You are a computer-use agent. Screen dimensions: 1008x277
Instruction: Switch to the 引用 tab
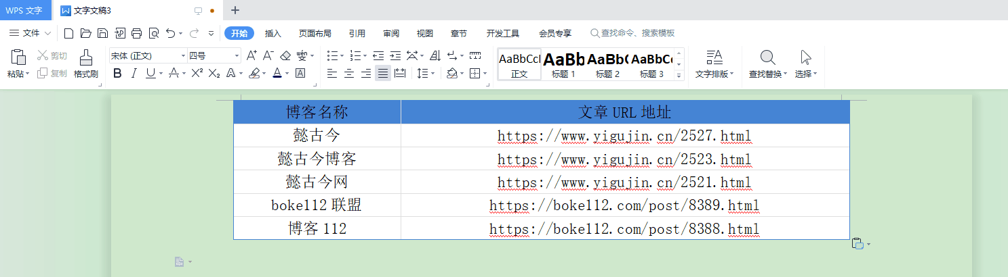357,33
